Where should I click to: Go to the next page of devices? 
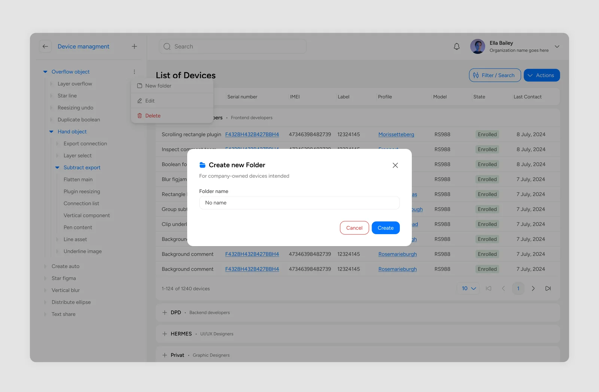tap(533, 288)
